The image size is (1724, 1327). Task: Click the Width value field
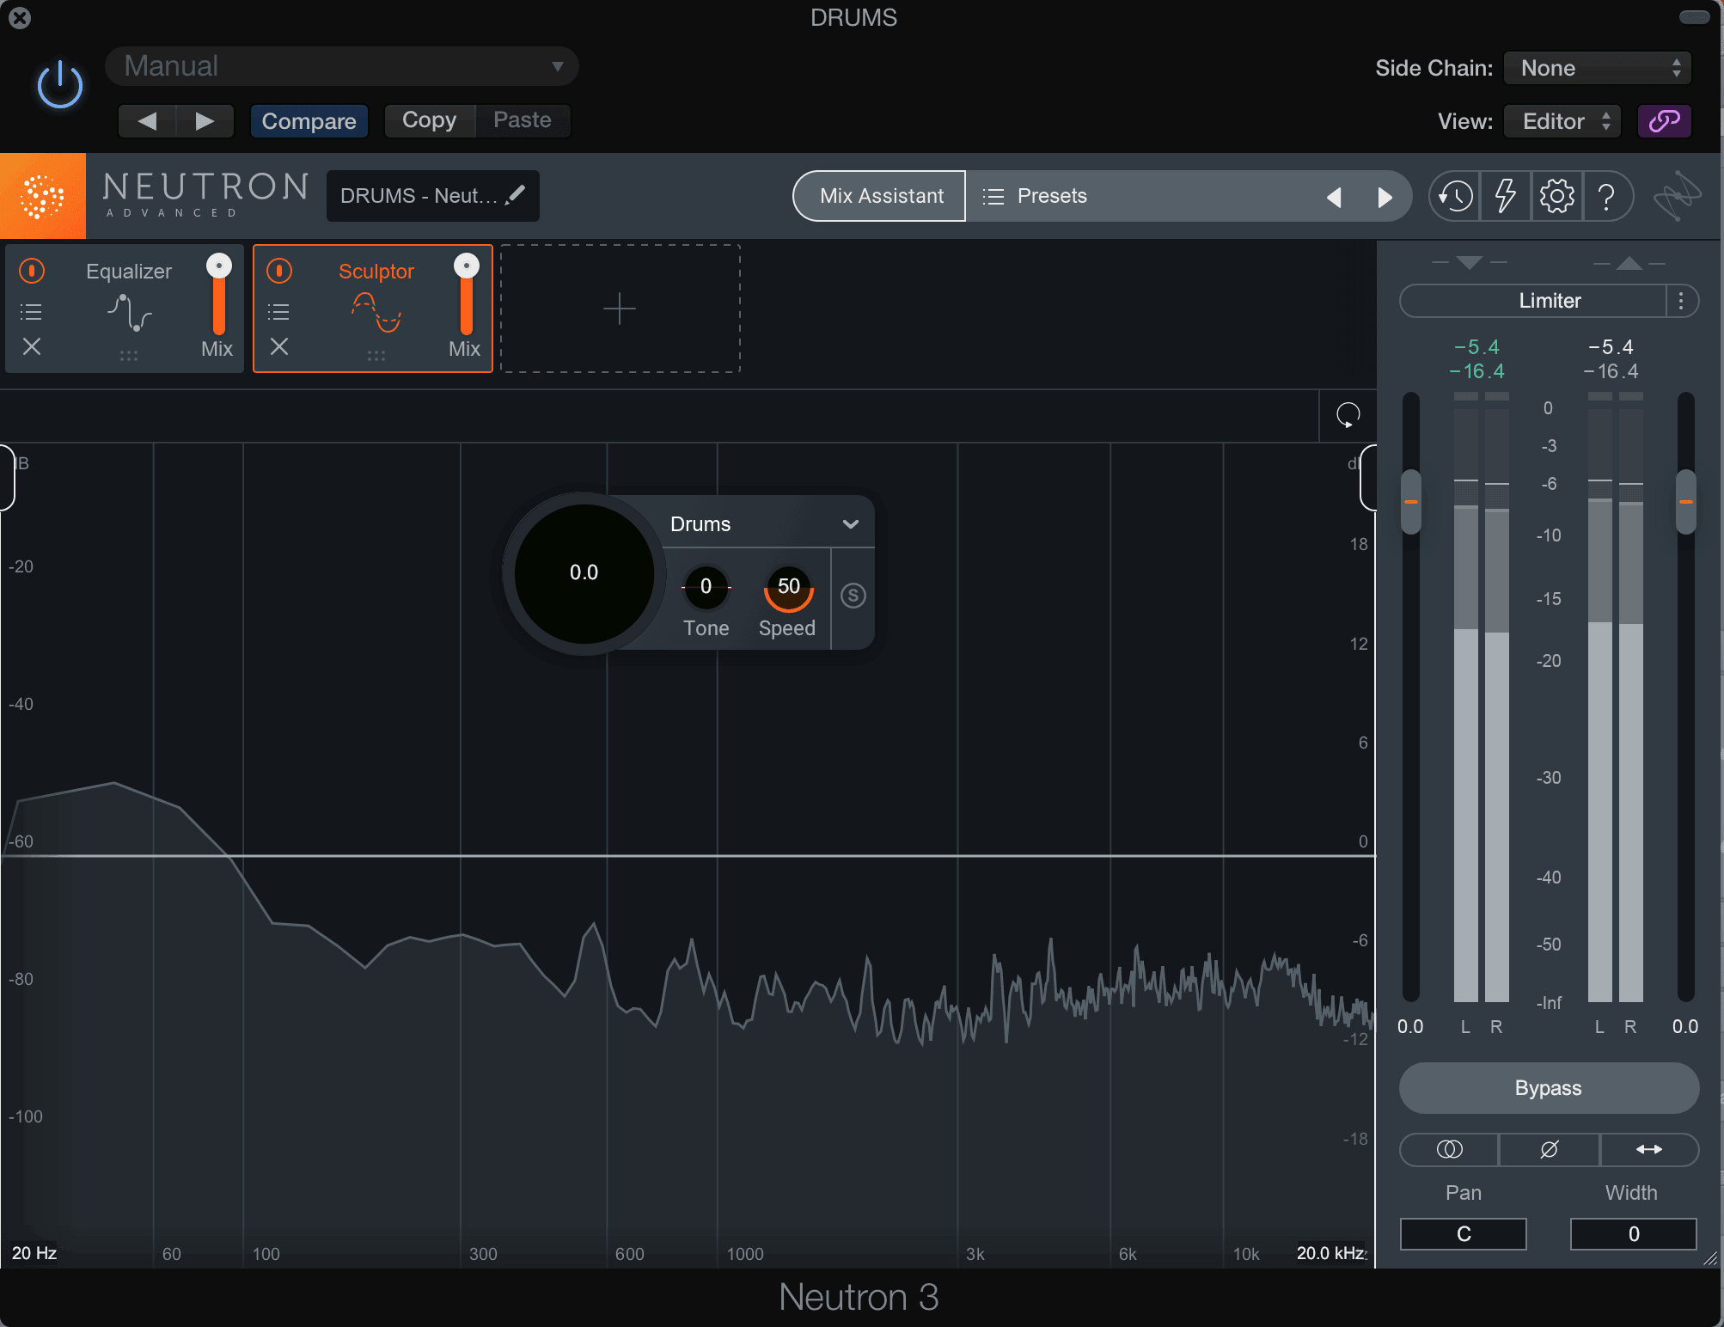click(x=1633, y=1234)
